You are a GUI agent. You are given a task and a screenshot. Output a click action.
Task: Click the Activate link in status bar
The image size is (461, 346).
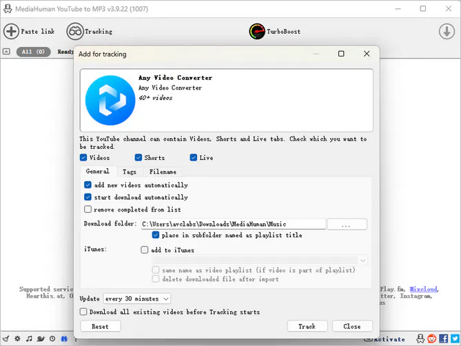(x=389, y=339)
